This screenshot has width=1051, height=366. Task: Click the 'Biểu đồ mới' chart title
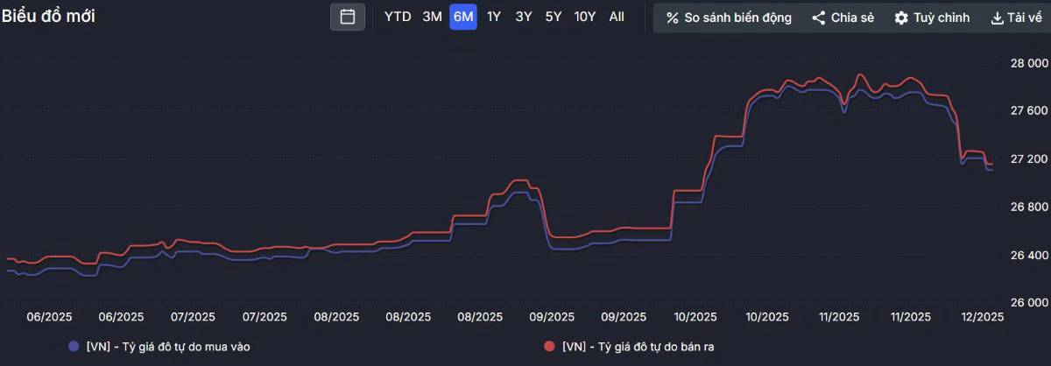[x=48, y=17]
